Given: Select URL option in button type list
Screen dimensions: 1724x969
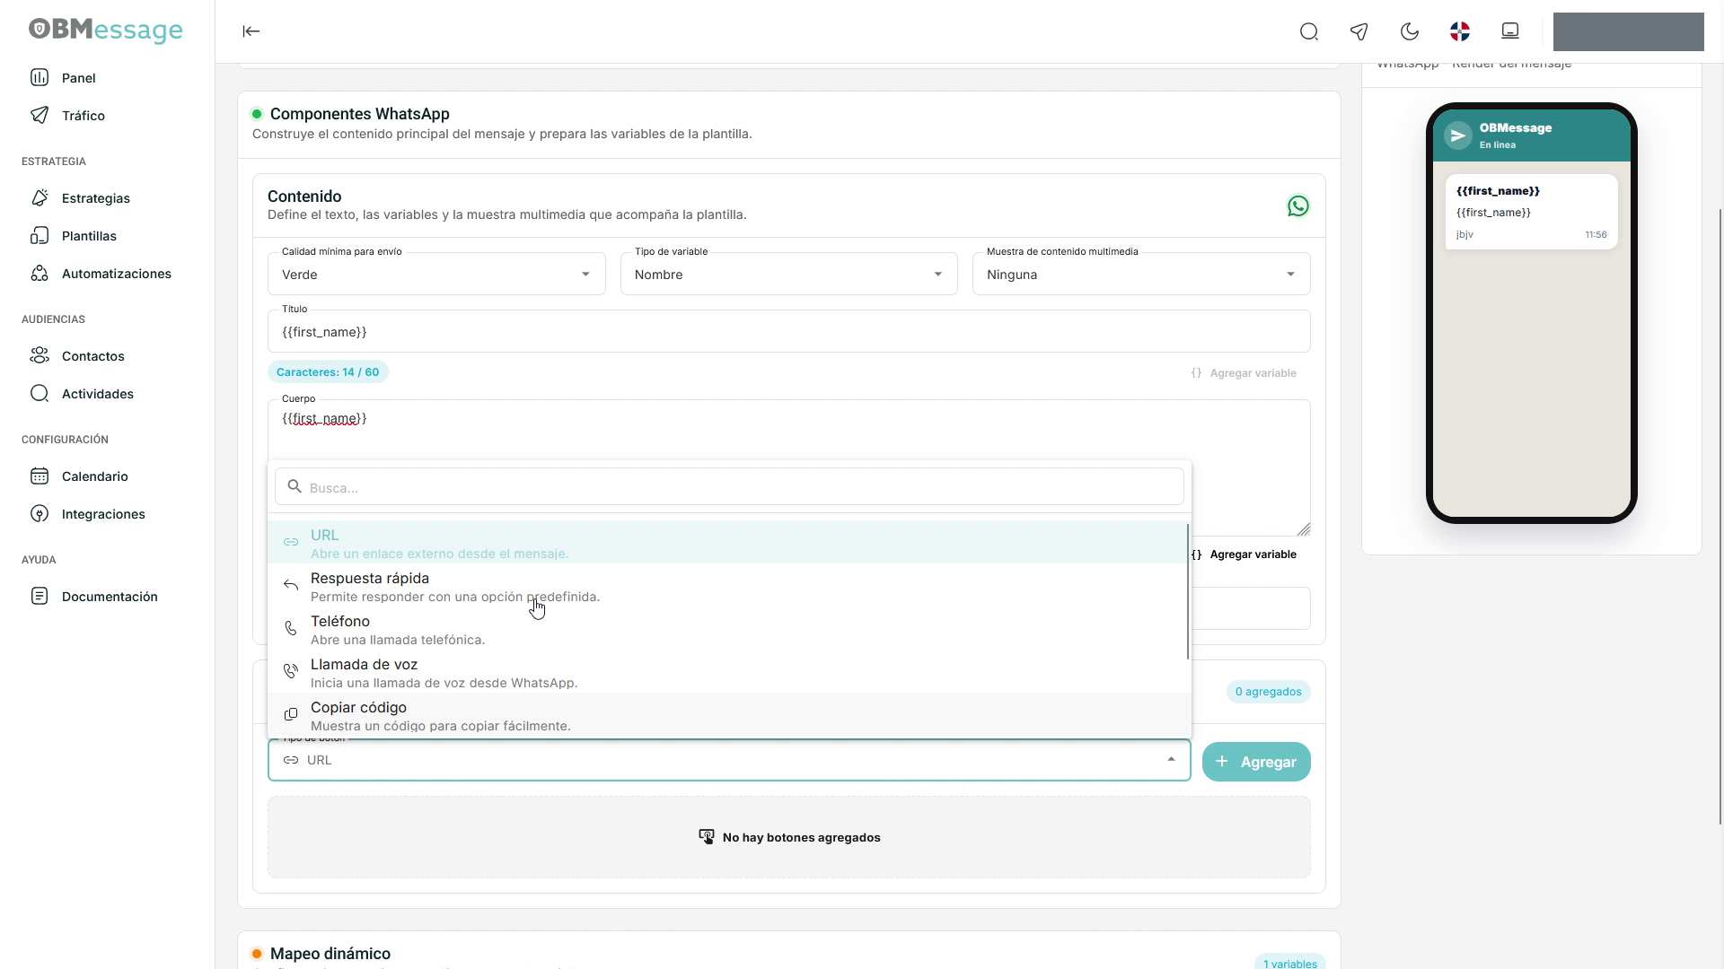Looking at the screenshot, I should click(727, 543).
